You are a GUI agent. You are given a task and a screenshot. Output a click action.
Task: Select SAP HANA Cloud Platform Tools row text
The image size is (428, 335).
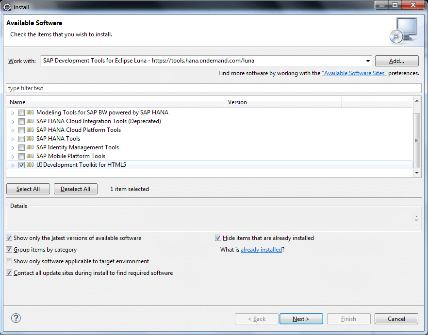click(x=79, y=130)
